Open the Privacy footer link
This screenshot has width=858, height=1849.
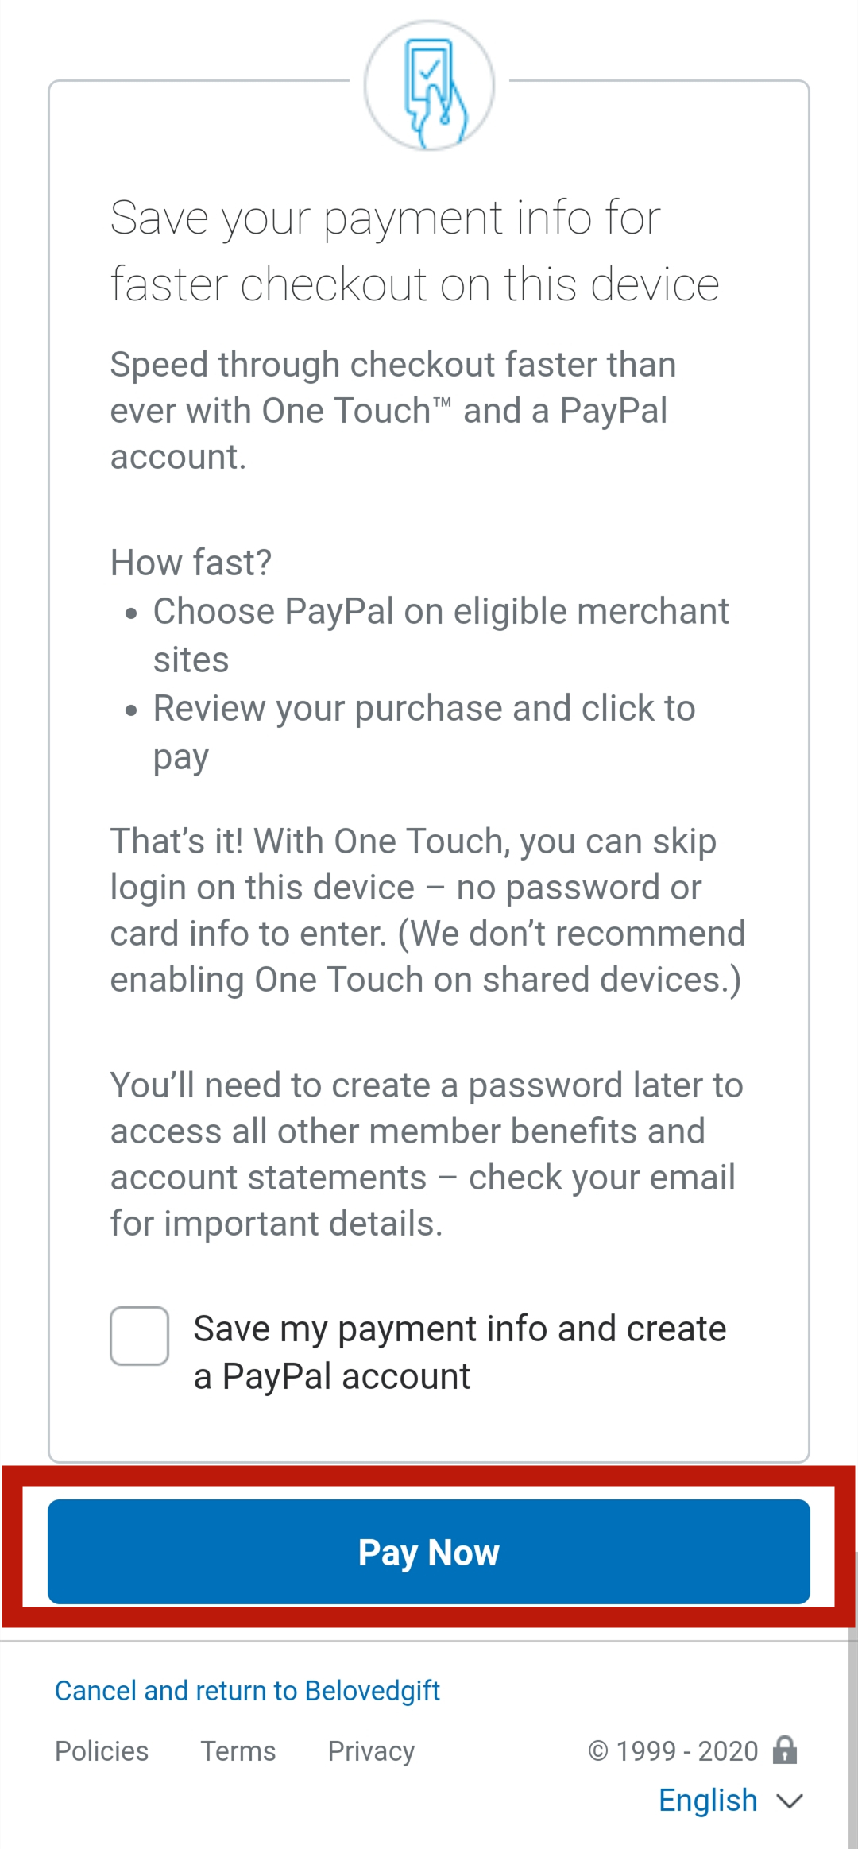(371, 1751)
